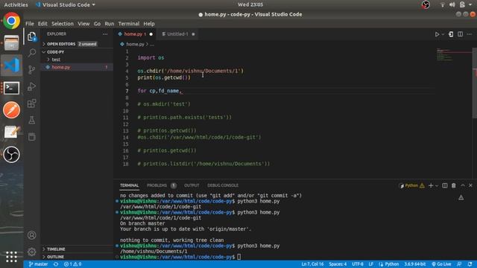
Task: Expand the OUTLINE section
Action: coord(78,257)
